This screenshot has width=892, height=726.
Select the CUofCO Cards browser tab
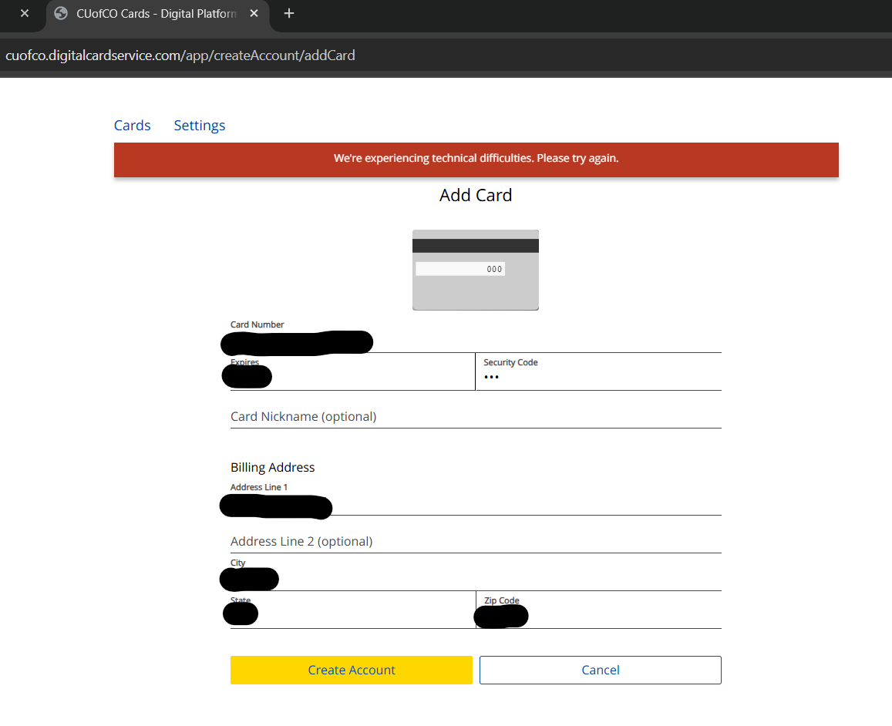pos(154,13)
